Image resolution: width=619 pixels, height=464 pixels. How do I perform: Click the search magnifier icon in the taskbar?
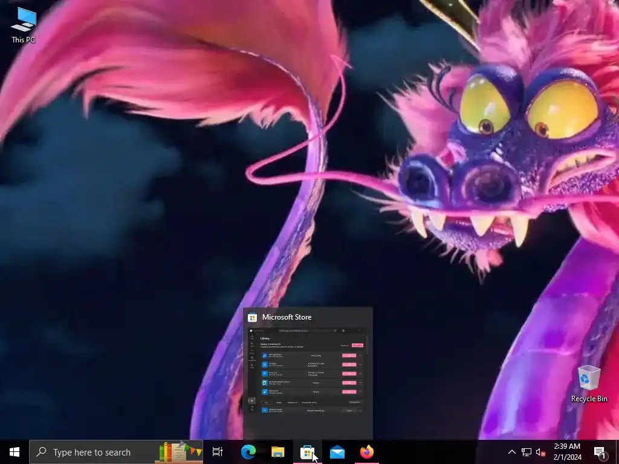[41, 452]
